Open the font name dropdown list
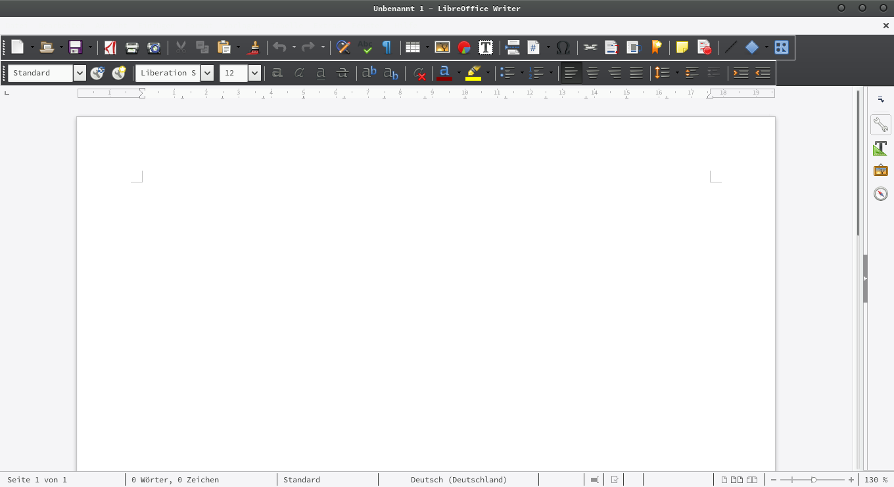This screenshot has width=894, height=487. tap(207, 73)
